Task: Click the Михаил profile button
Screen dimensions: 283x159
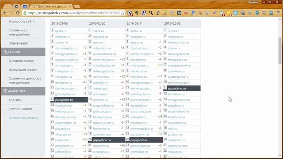Action: coord(253,2)
